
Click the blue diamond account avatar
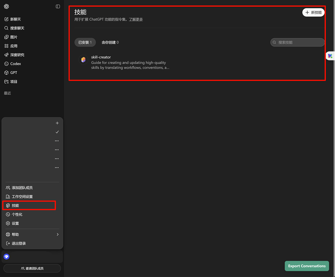(x=7, y=257)
